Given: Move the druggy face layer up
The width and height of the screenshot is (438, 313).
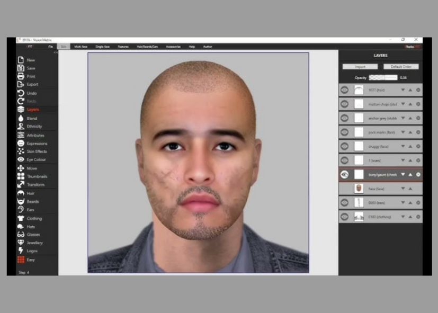Looking at the screenshot, I should tap(410, 146).
